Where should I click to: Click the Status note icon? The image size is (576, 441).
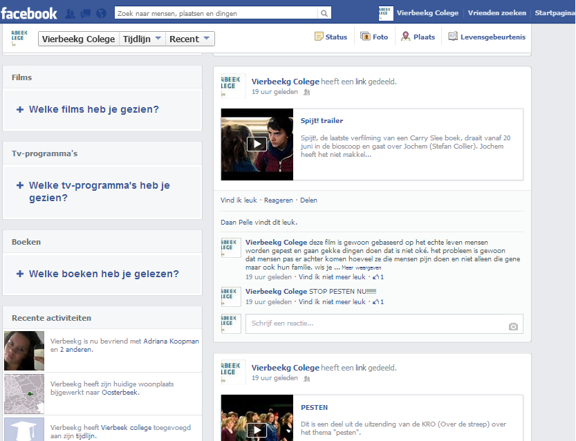[x=319, y=37]
